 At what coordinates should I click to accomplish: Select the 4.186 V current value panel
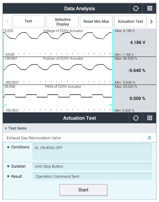(135, 43)
